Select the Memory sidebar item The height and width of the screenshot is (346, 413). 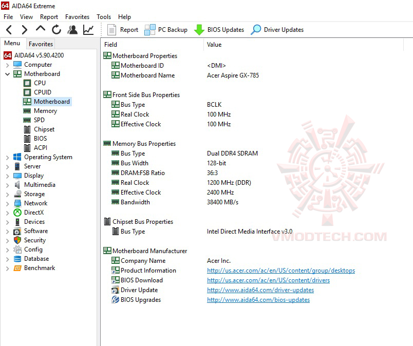click(x=45, y=111)
